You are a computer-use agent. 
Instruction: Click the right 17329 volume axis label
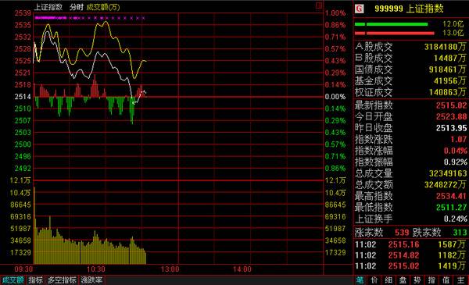(x=335, y=253)
